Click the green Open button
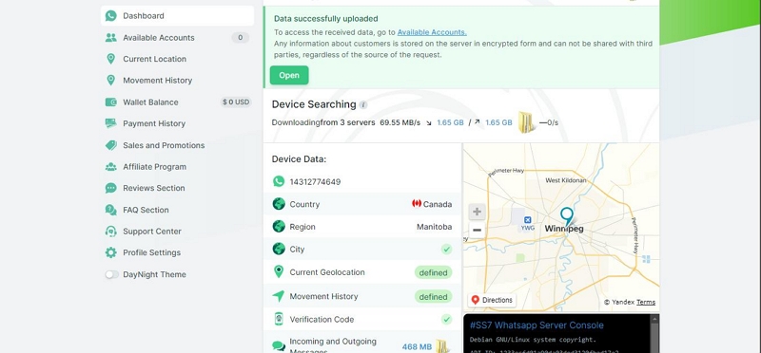Screen dimensions: 761x353 click(x=289, y=75)
